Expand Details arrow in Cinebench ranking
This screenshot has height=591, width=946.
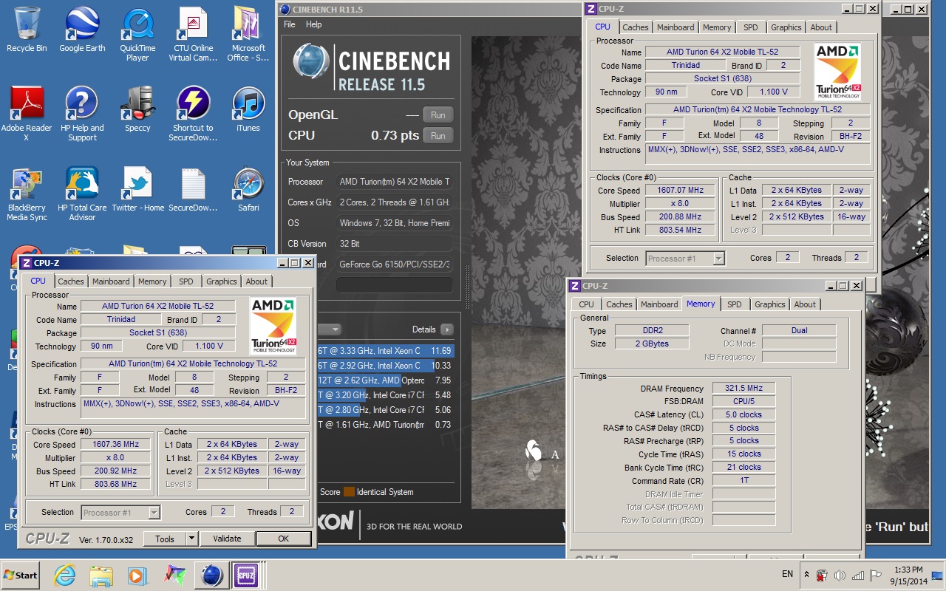click(x=447, y=329)
